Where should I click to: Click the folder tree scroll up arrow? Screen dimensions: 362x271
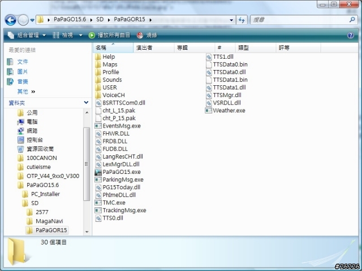(x=87, y=112)
